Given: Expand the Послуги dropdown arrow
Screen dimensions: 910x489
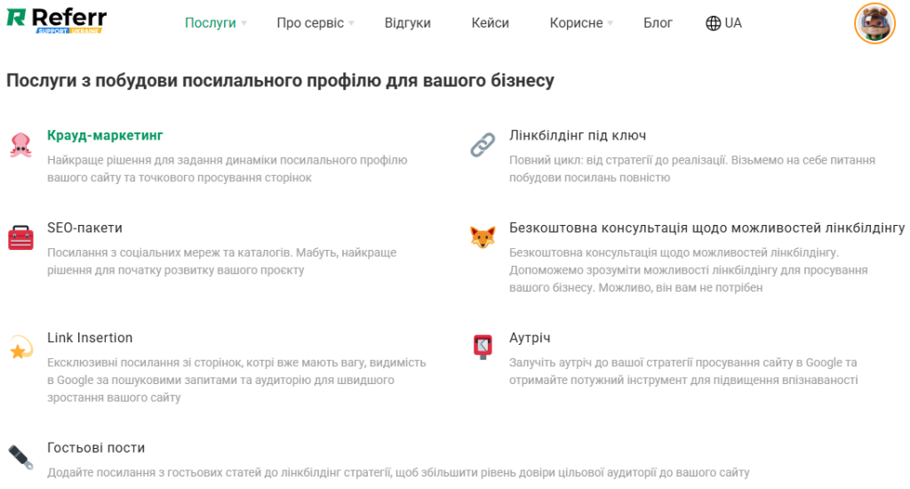Looking at the screenshot, I should tap(243, 24).
